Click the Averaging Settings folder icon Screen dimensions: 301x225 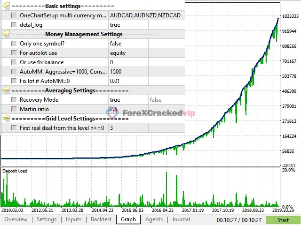point(6,90)
